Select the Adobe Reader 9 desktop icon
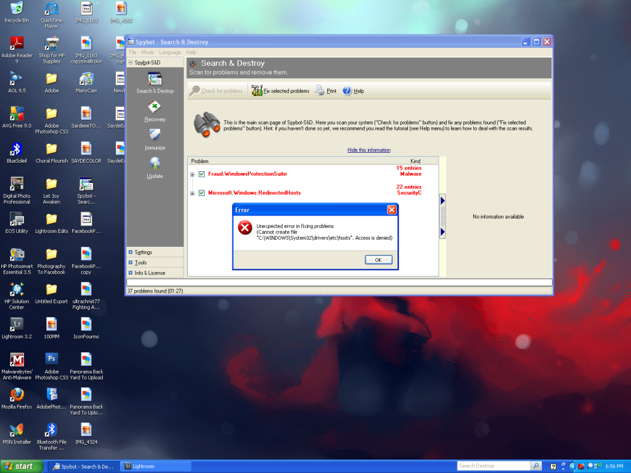 pyautogui.click(x=17, y=50)
